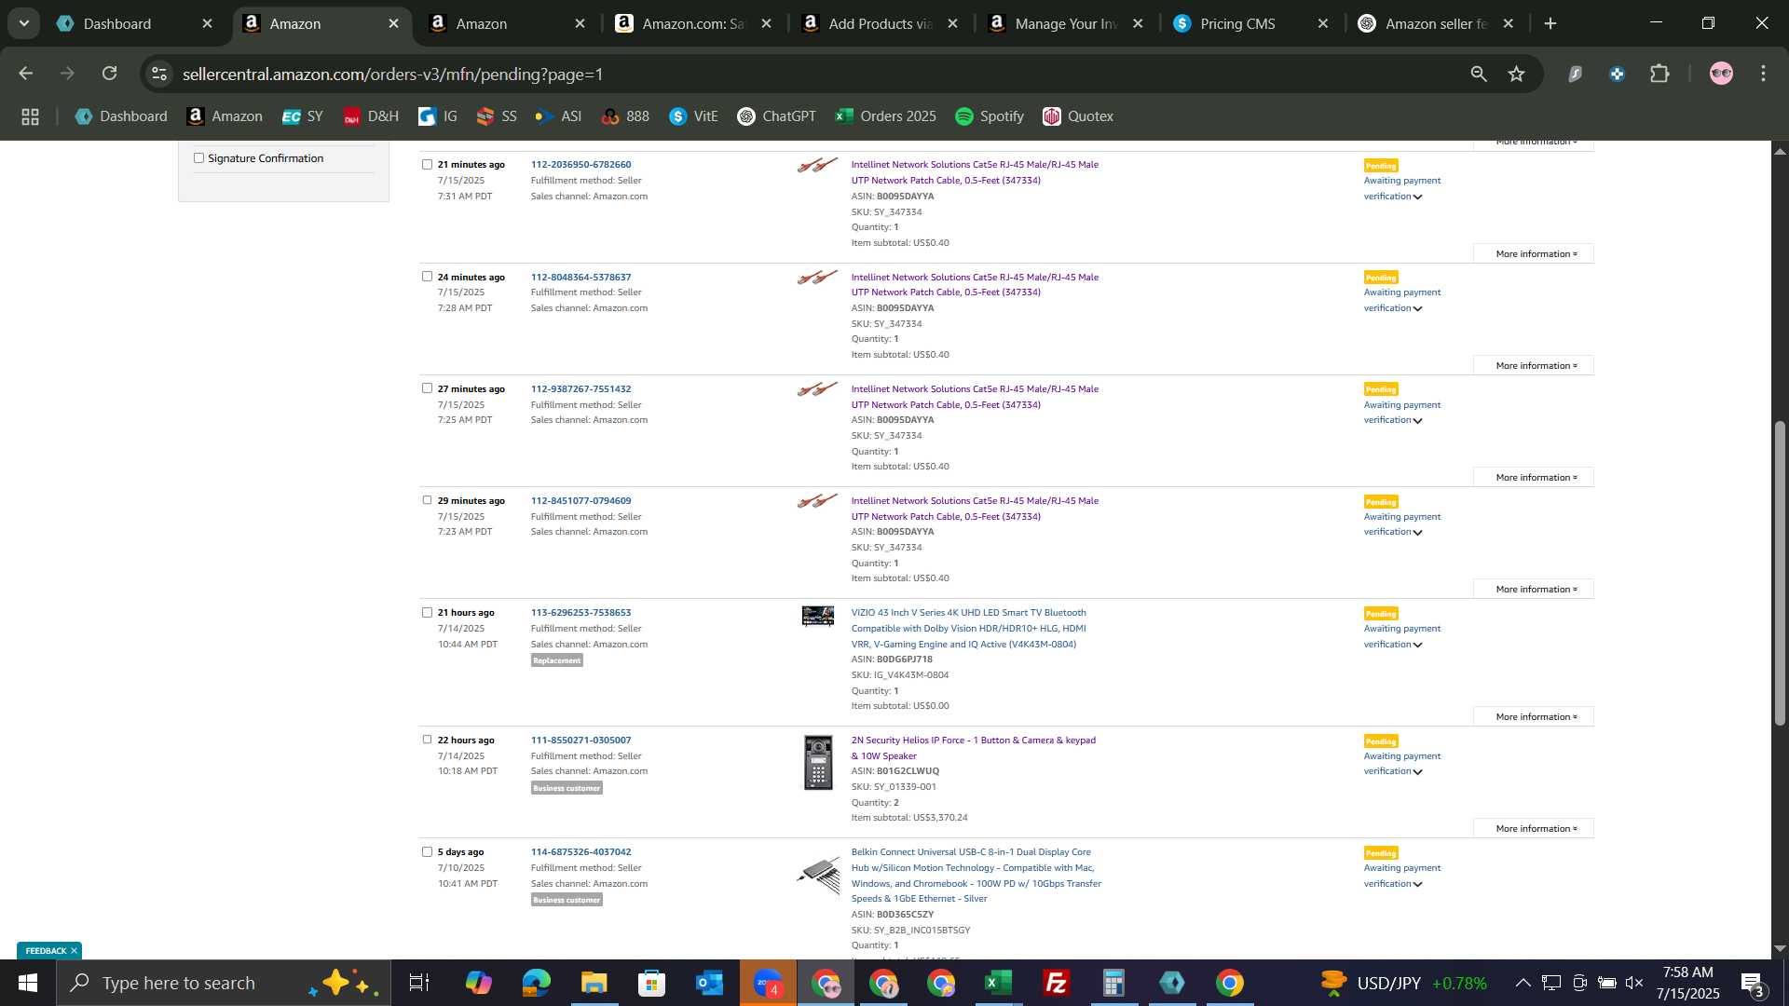Click the 2N Helios intercom thumbnail

point(818,763)
